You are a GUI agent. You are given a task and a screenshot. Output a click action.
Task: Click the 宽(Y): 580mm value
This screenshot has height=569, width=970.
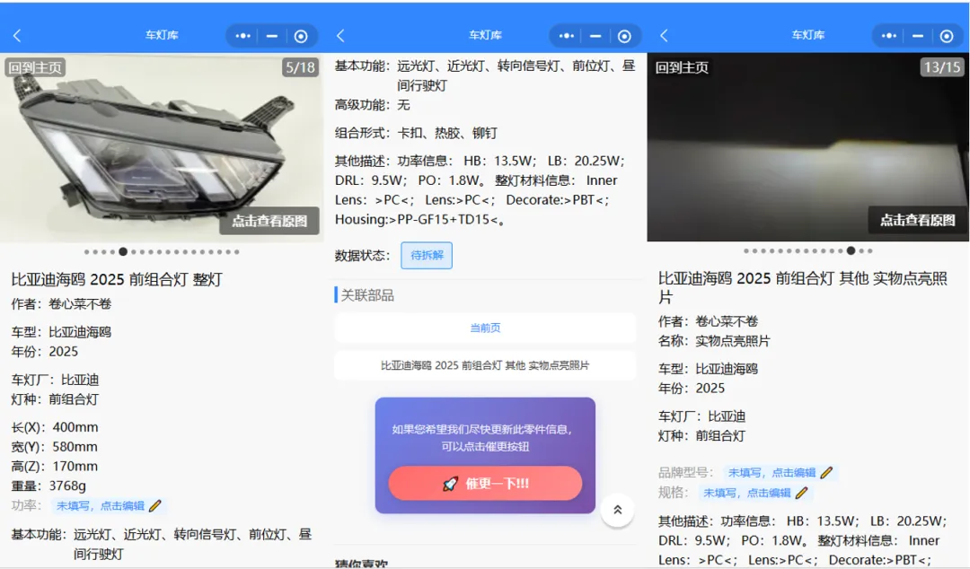click(x=55, y=447)
